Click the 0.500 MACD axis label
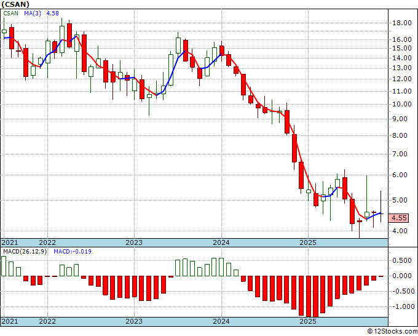418x336 pixels. (402, 260)
